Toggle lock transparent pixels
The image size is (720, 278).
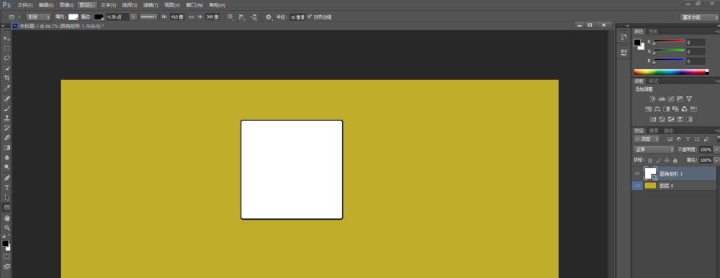[x=650, y=161]
